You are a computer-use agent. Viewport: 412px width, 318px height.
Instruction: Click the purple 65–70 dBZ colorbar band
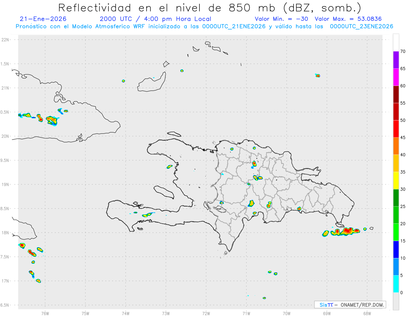[x=396, y=60]
